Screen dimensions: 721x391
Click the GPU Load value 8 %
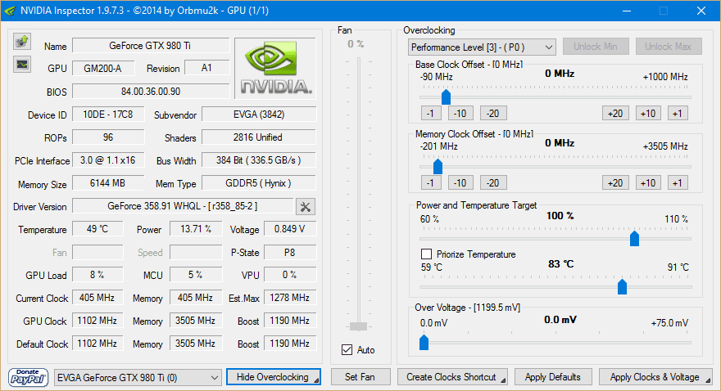(x=97, y=275)
